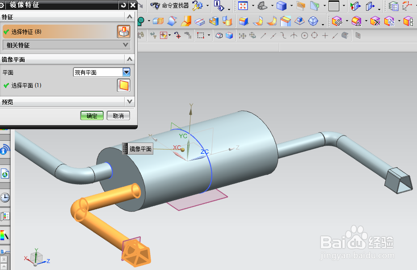417x270 pixels.
Task: Select the Delete Face tool
Action: (x=375, y=21)
